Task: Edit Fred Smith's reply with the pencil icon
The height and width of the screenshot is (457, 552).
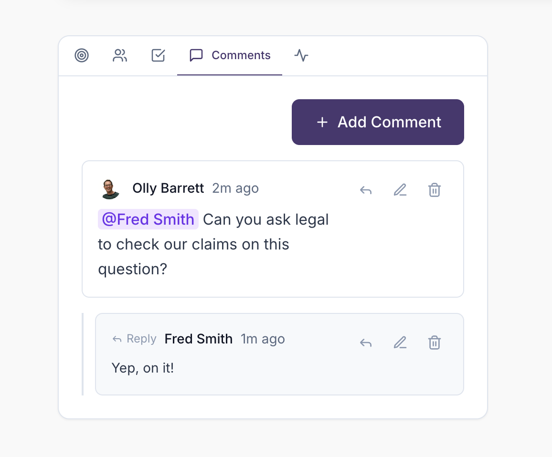Action: click(400, 342)
